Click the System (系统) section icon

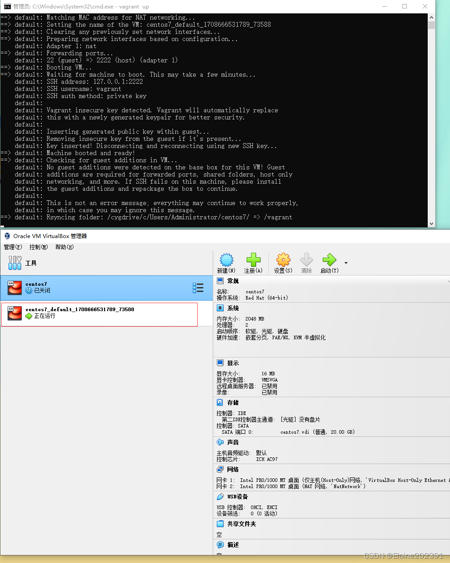pyautogui.click(x=220, y=308)
